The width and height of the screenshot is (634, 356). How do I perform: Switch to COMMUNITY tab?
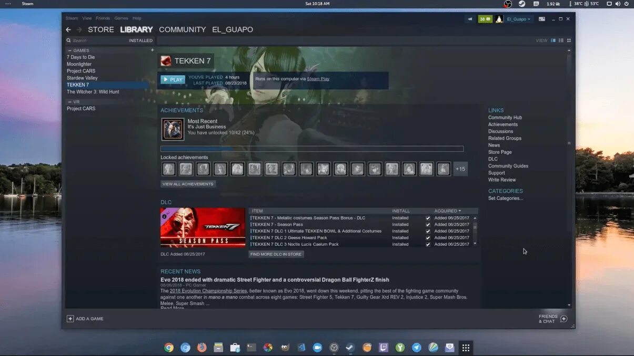point(183,30)
